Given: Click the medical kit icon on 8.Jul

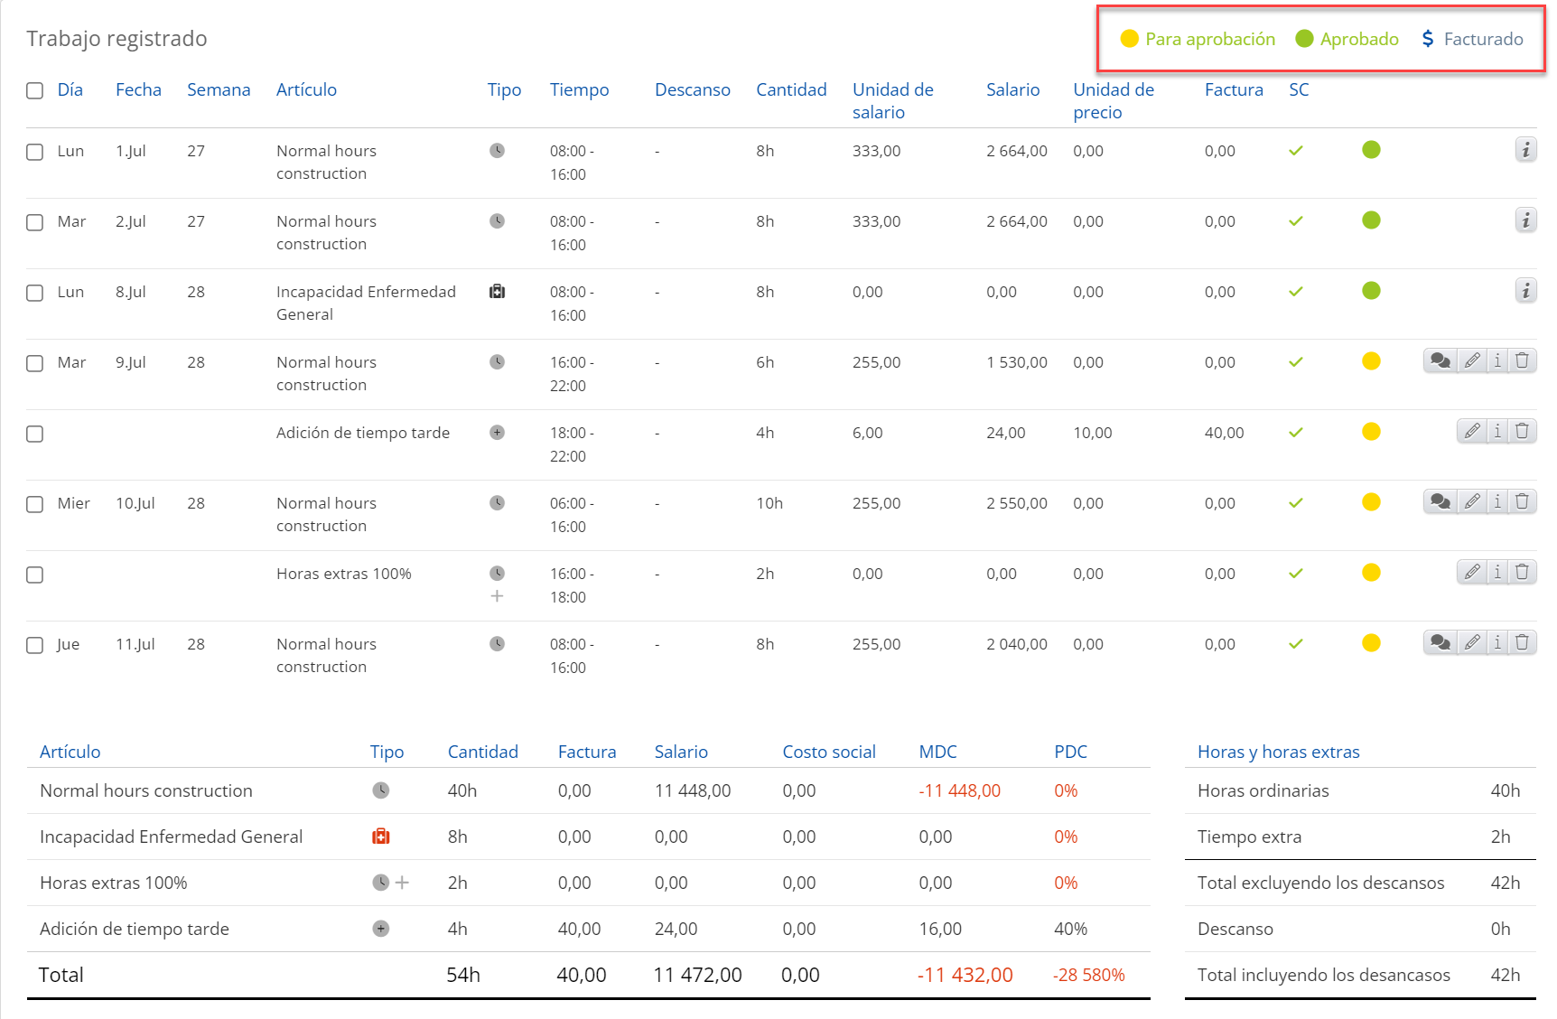Looking at the screenshot, I should [x=497, y=292].
